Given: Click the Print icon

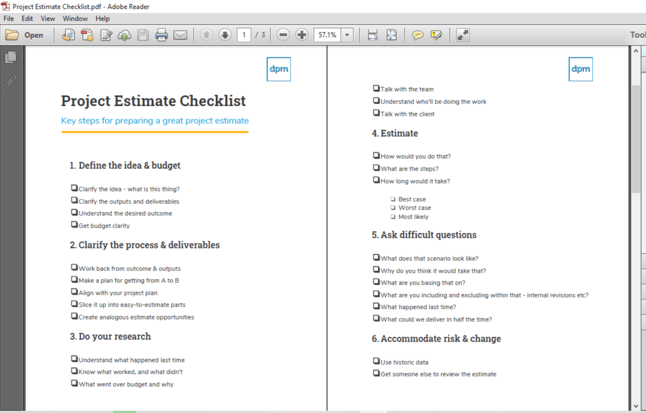Looking at the screenshot, I should [161, 35].
